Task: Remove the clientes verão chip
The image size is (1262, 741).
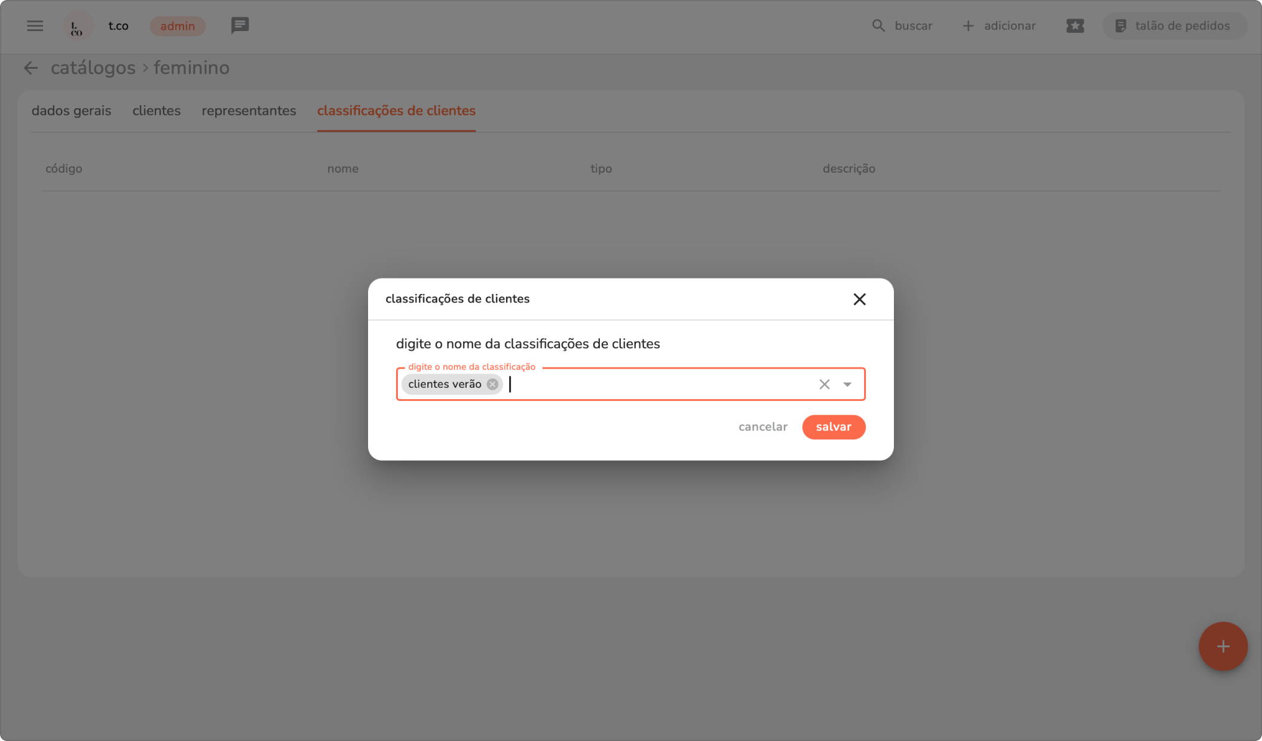Action: click(x=492, y=384)
